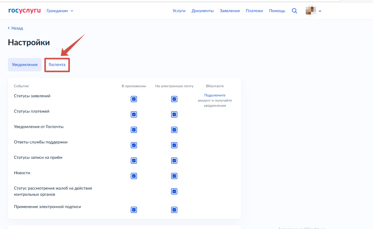Toggle email checkbox for жалоб status
373x229 pixels.
pyautogui.click(x=174, y=192)
